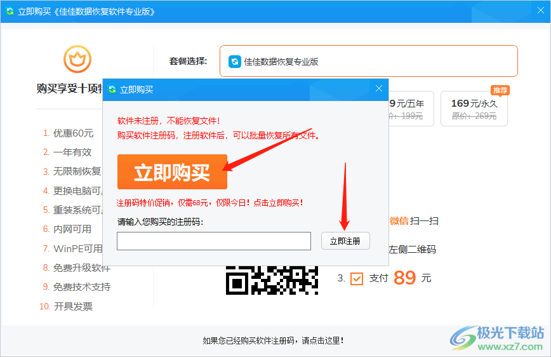Click the orange crown VIP icon
This screenshot has width=551, height=357.
[x=77, y=59]
